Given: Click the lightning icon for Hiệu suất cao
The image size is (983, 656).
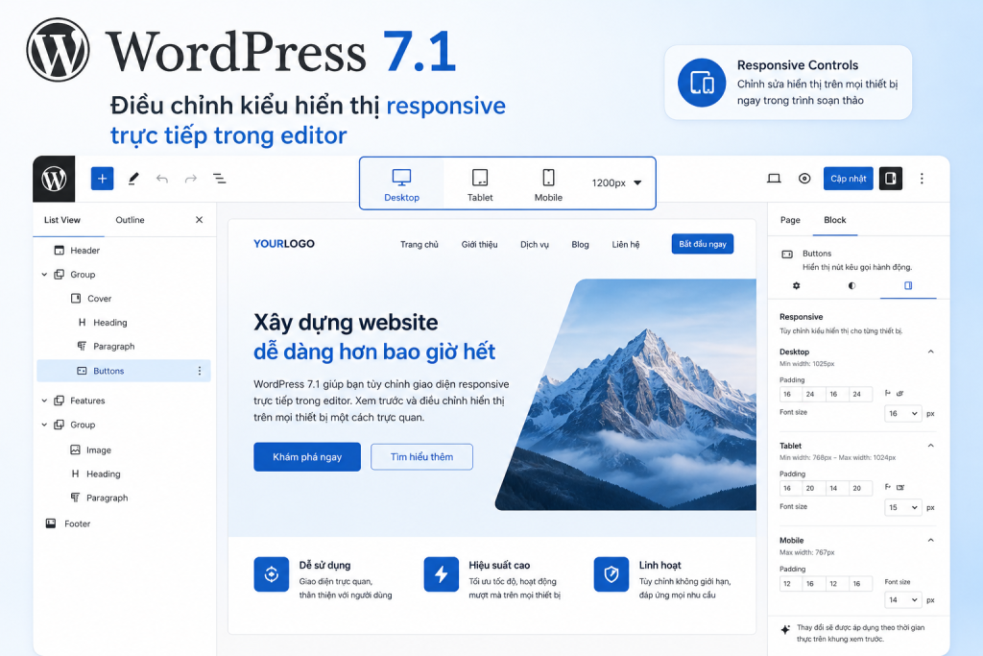Looking at the screenshot, I should (442, 573).
